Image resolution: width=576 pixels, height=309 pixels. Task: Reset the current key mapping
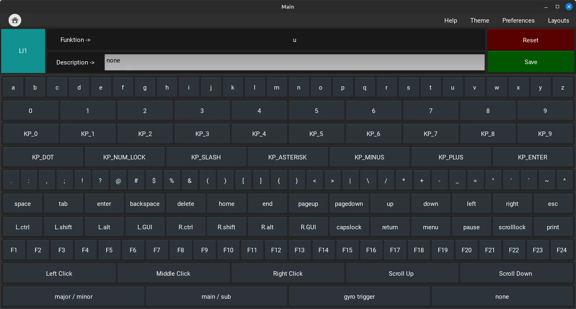[x=531, y=40]
